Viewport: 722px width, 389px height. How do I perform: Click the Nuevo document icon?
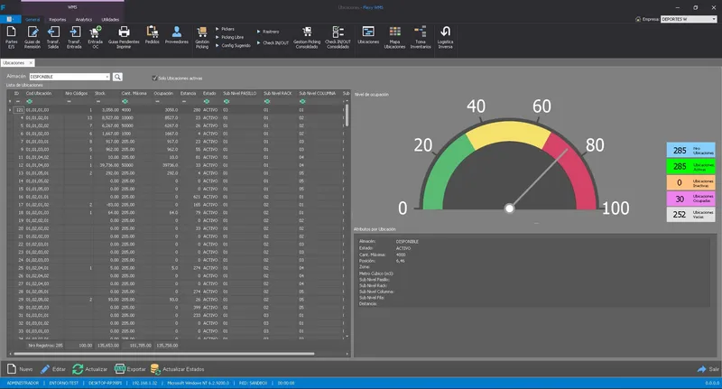(12, 369)
